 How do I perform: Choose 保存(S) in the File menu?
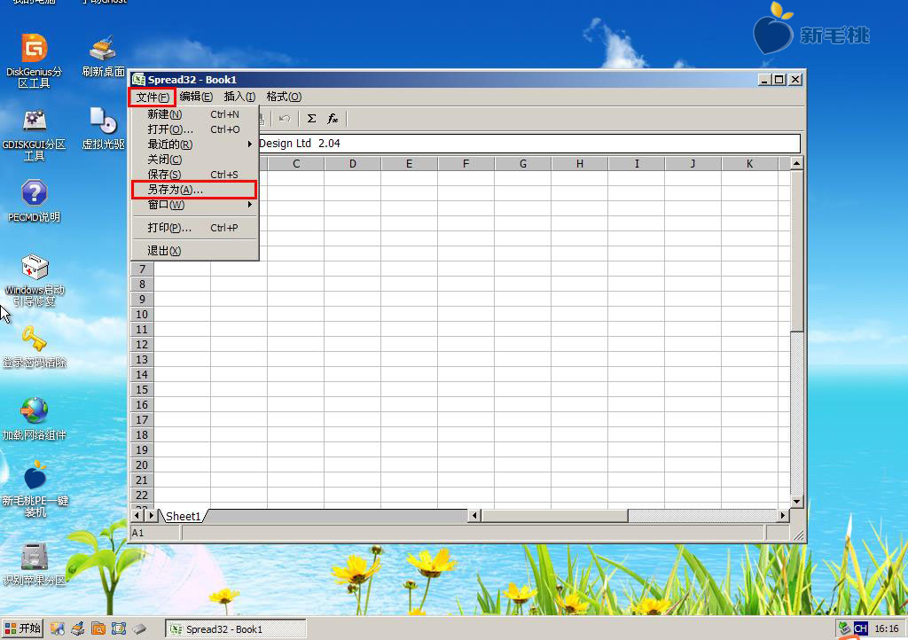(x=194, y=175)
